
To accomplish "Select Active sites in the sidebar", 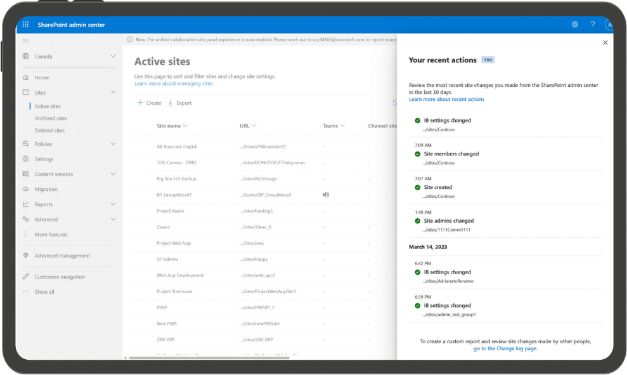I will tap(48, 106).
